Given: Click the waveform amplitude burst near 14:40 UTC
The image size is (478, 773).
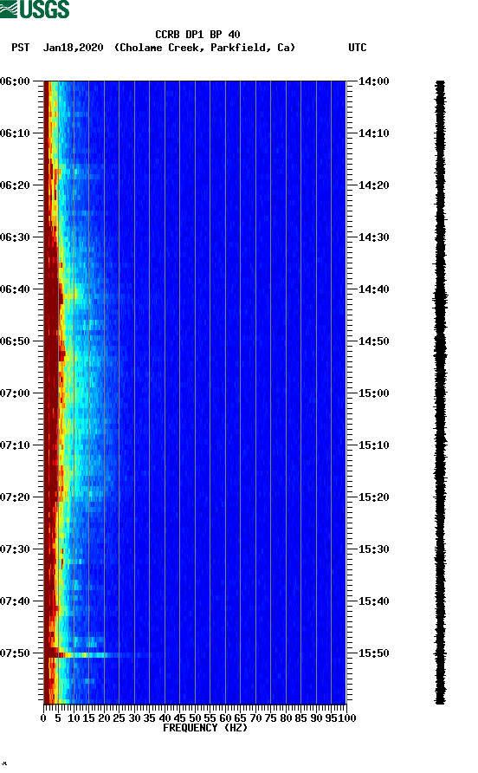Looking at the screenshot, I should click(x=440, y=299).
